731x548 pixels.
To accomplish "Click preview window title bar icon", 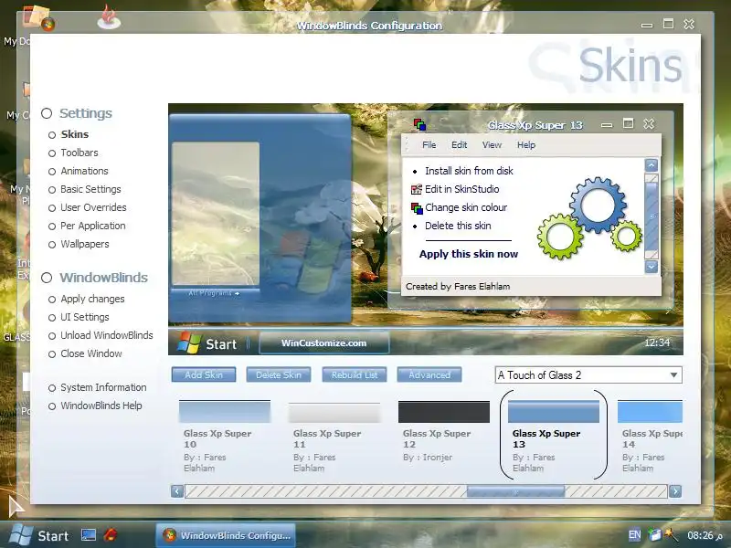I will 419,124.
